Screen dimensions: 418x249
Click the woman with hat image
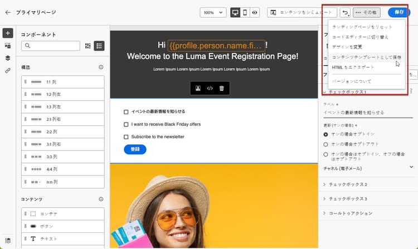tap(214, 206)
